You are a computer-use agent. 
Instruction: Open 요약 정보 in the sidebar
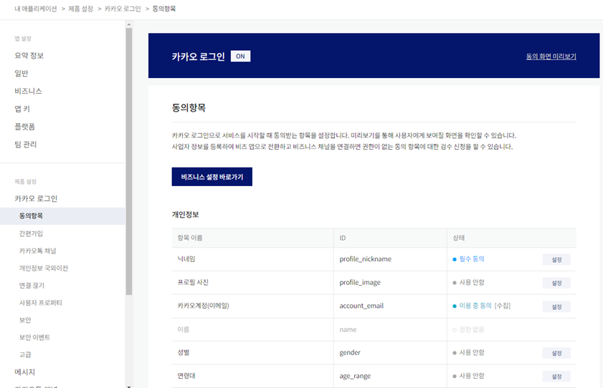tap(29, 56)
